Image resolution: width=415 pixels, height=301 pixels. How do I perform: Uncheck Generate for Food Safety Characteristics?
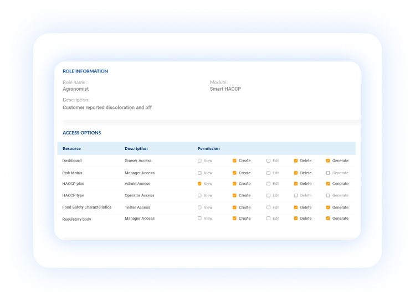point(328,207)
